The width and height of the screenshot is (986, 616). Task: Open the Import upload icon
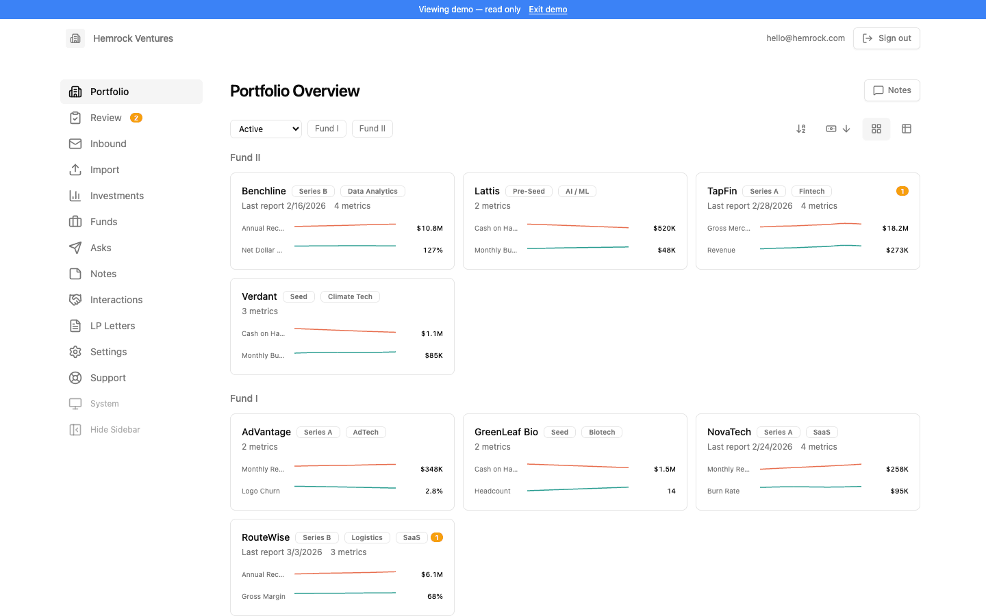coord(75,170)
